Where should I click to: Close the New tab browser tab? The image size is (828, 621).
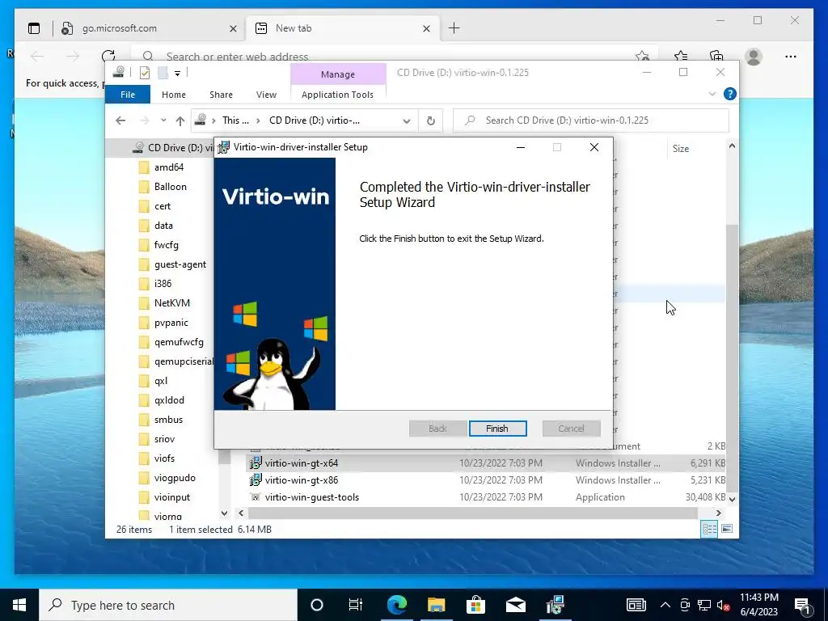pos(427,28)
